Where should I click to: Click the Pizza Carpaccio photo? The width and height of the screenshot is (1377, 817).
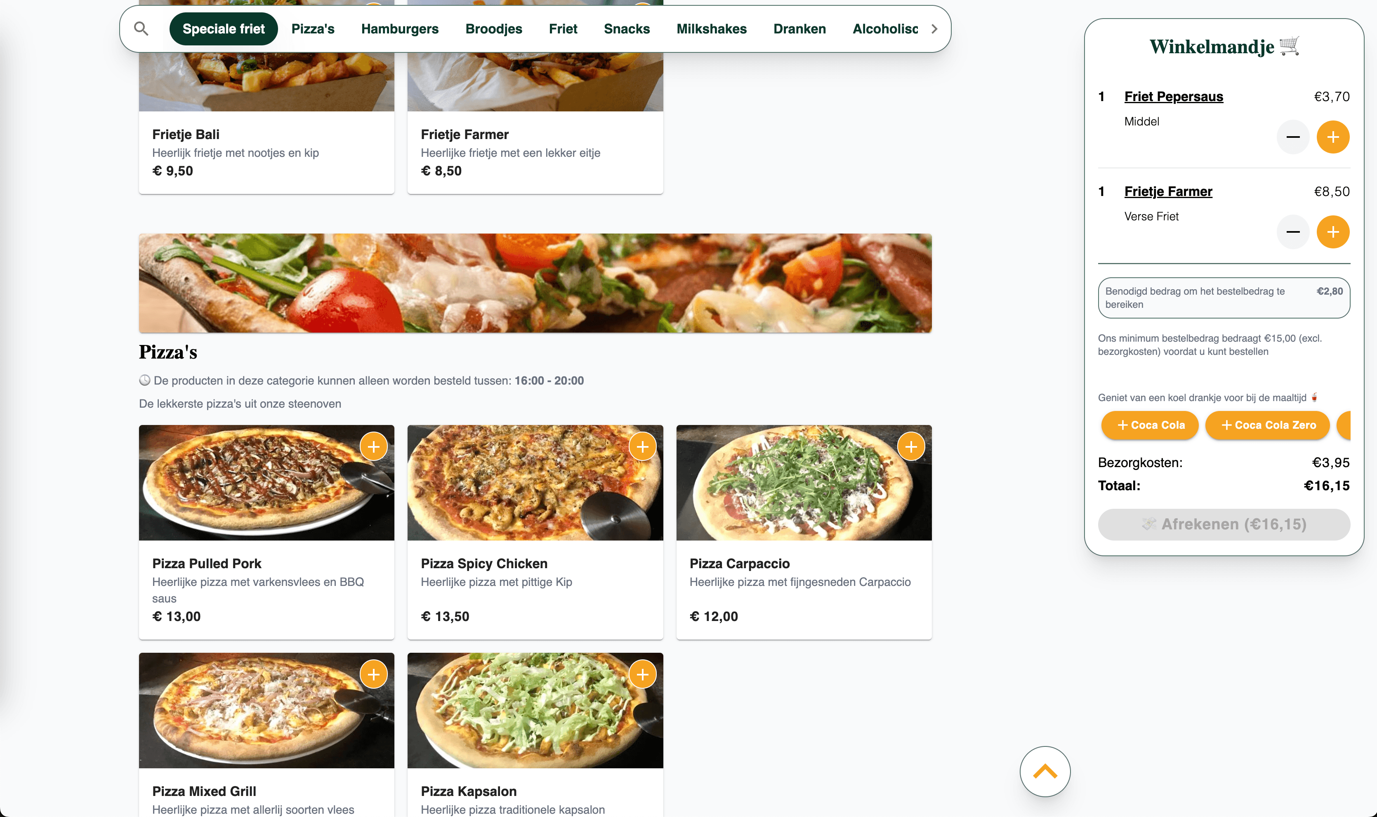804,482
